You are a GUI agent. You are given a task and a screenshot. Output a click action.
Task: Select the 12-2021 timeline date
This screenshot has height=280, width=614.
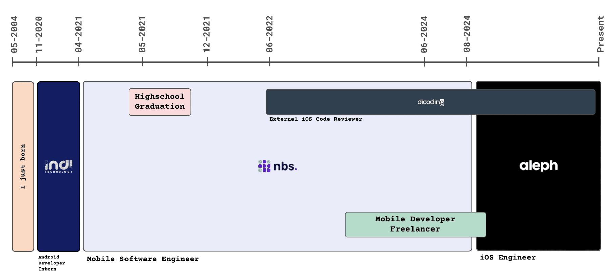(x=207, y=35)
